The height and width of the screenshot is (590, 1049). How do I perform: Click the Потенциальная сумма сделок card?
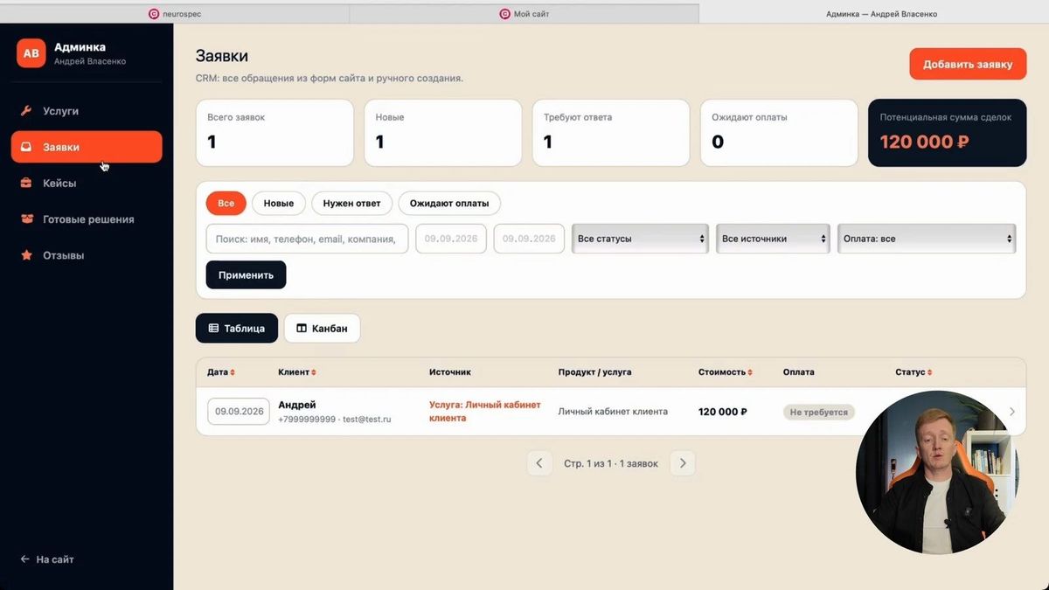tap(948, 133)
